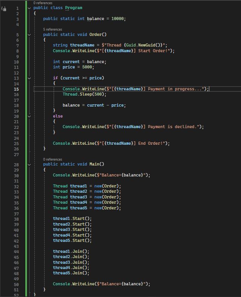Collapse the Main method block
The height and width of the screenshot is (297, 241).
(29, 164)
